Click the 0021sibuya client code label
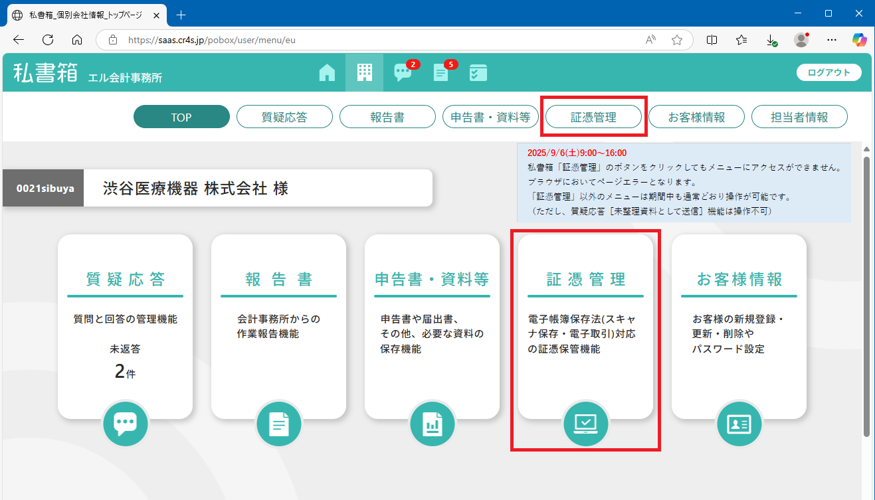875x500 pixels. (43, 188)
